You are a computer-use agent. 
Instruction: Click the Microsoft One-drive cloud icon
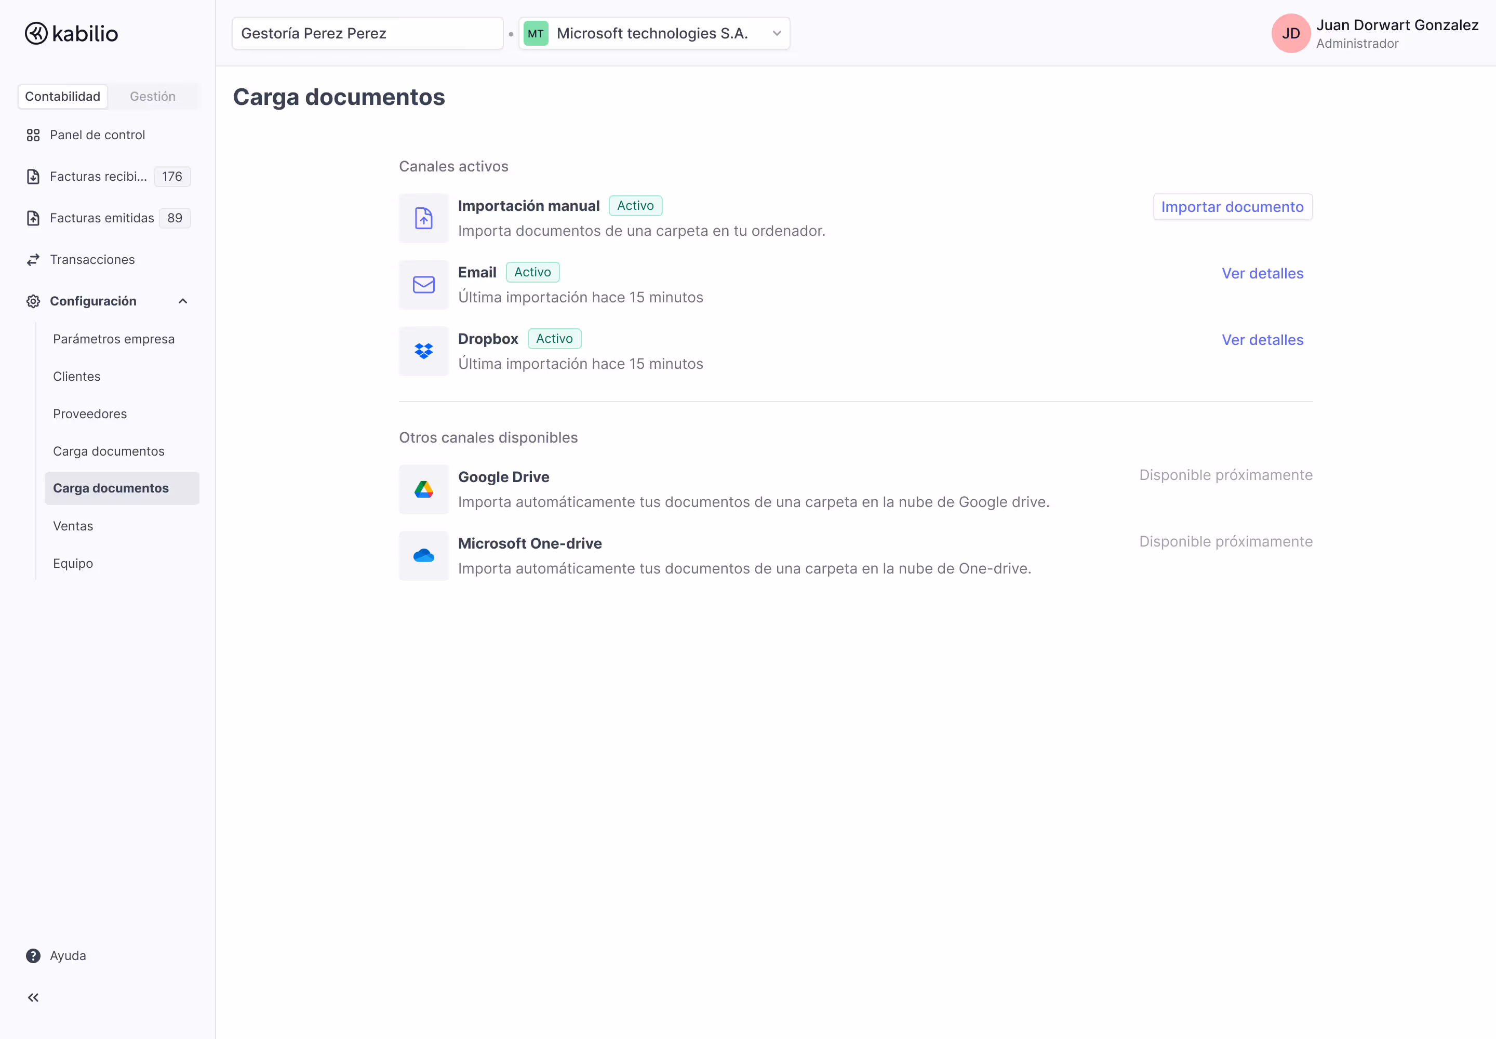[x=424, y=556]
